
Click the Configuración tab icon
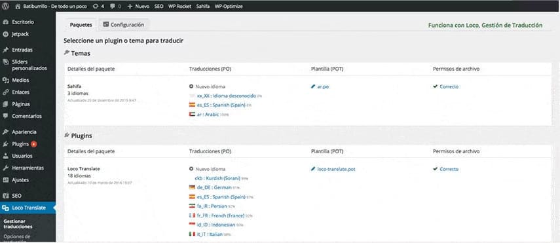[x=105, y=24]
